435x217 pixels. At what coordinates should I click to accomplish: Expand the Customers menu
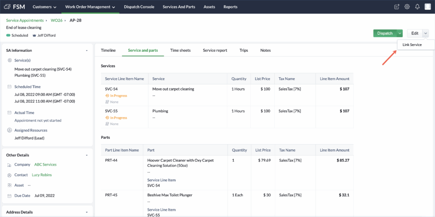point(45,7)
